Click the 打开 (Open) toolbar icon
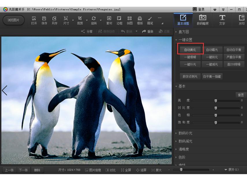Screen dimensions: 247x180 [34, 20]
